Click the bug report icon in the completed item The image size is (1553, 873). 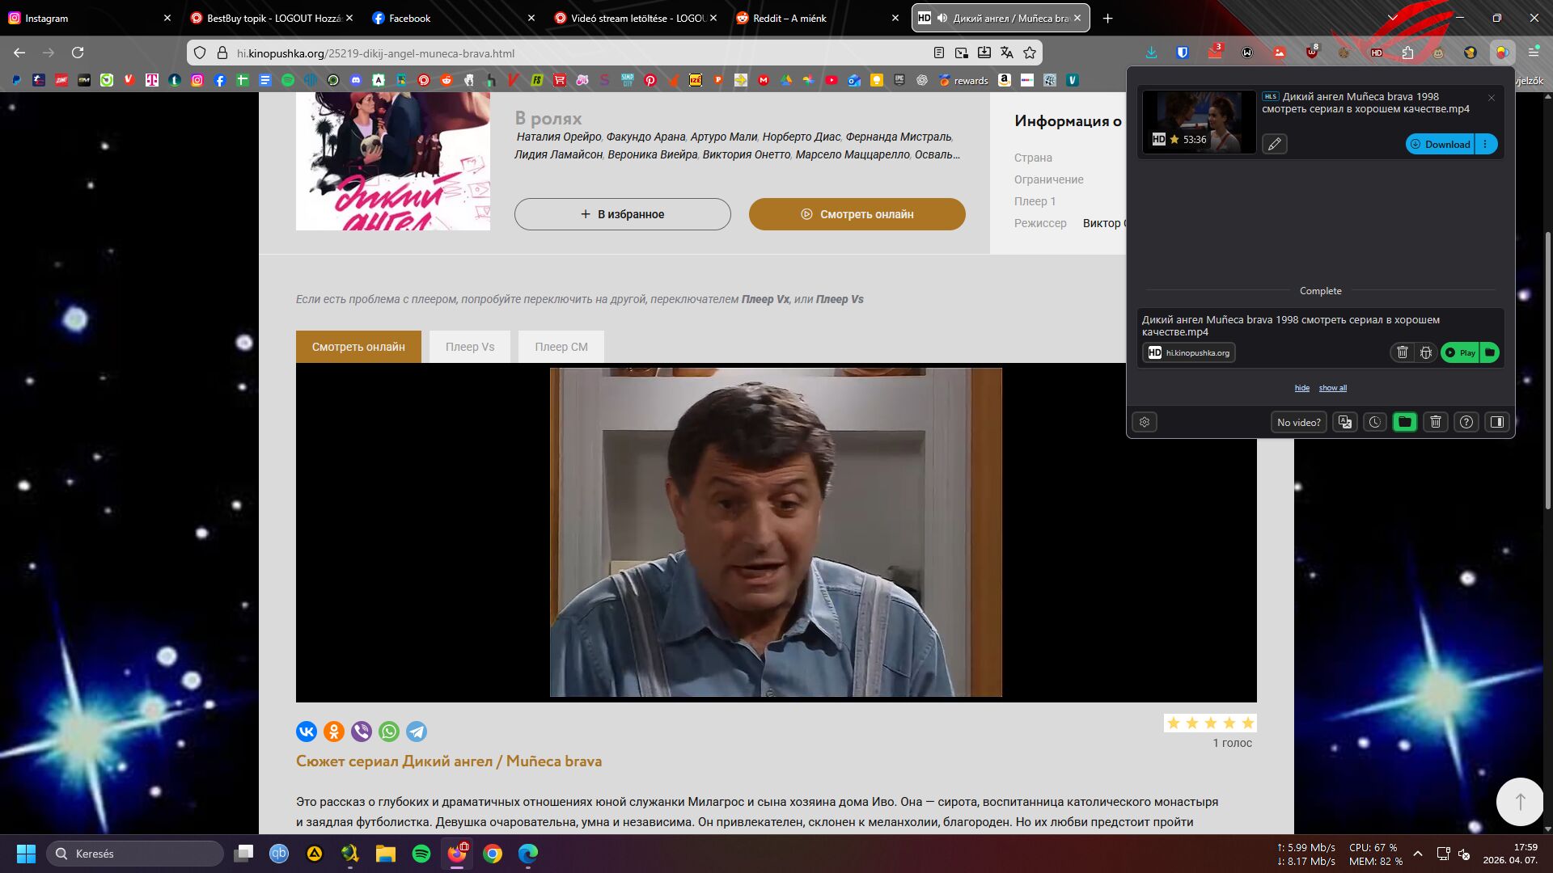pyautogui.click(x=1426, y=352)
